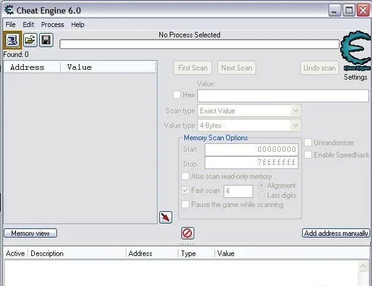Close the Cheat Engine window

pyautogui.click(x=363, y=10)
